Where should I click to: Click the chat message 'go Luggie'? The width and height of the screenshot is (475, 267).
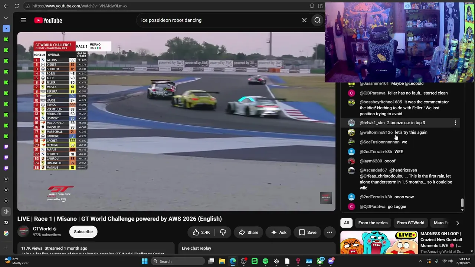[x=397, y=207]
